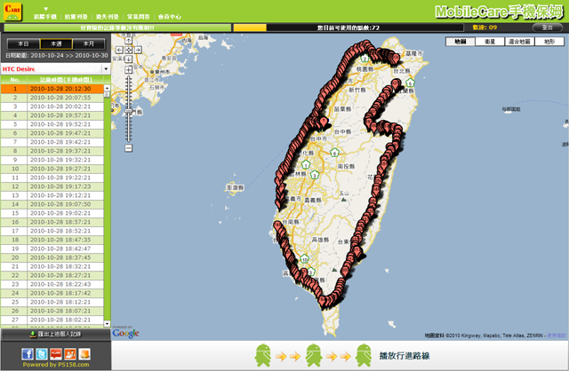Image resolution: width=569 pixels, height=371 pixels.
Task: Click the map zoom slider track
Action: (x=130, y=107)
